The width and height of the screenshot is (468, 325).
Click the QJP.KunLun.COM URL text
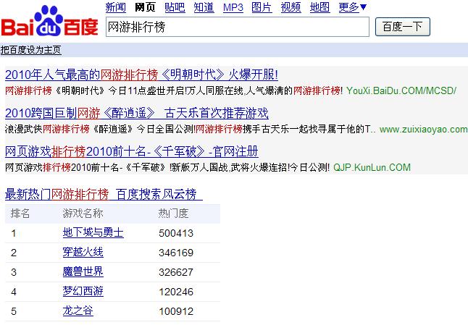(372, 167)
